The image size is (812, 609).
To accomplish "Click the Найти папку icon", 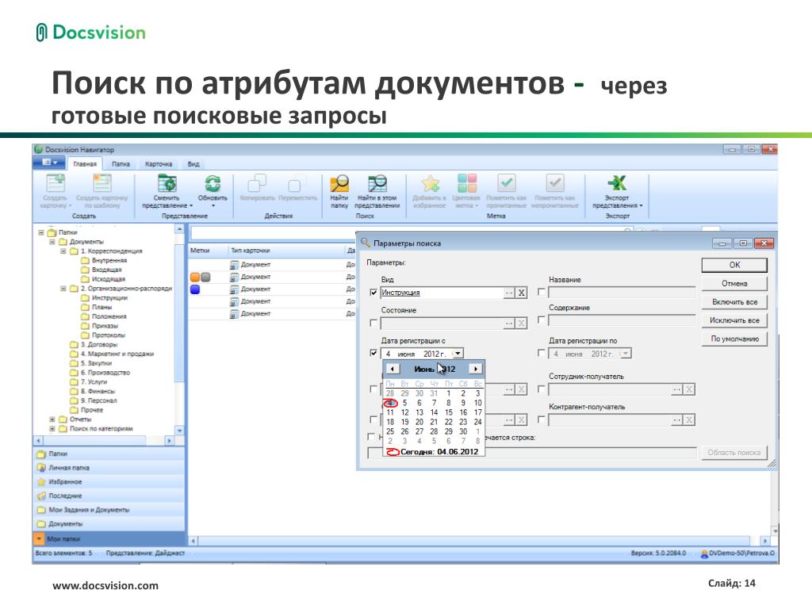I will click(339, 184).
